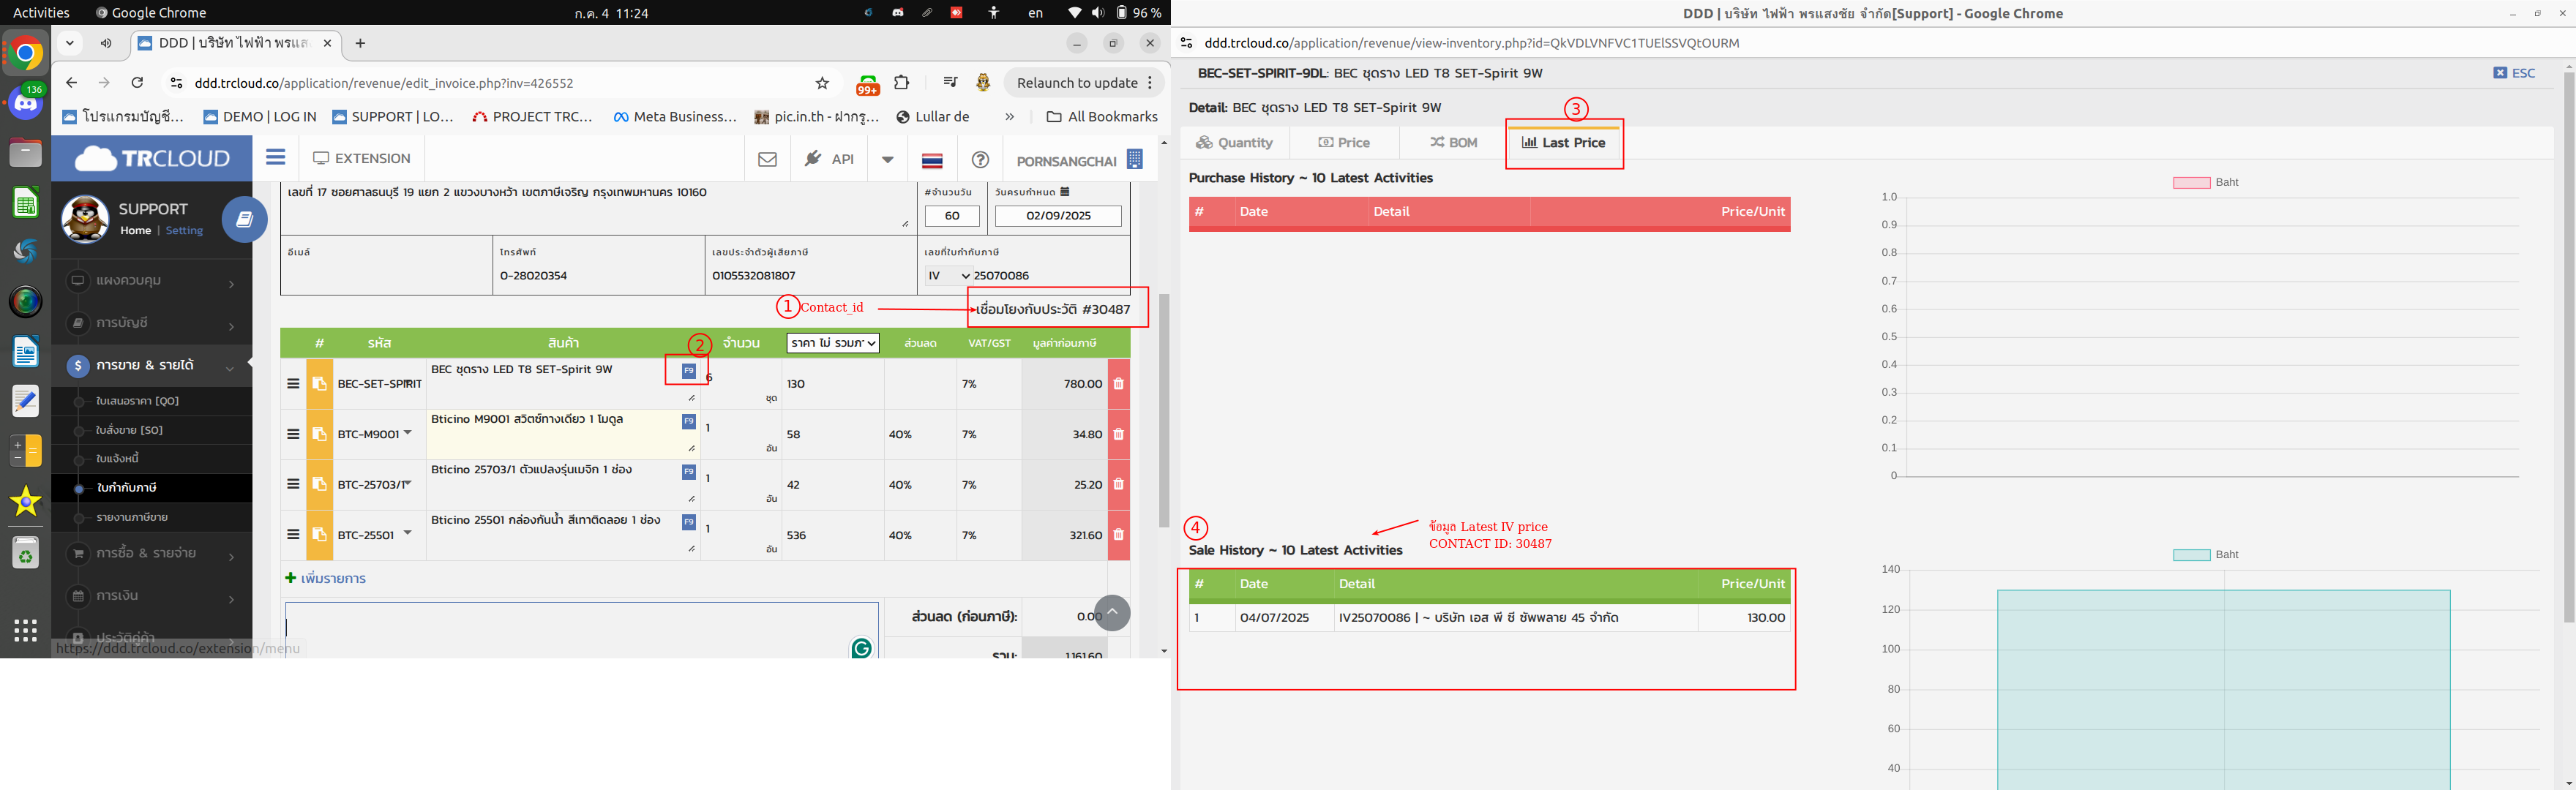Click the F9 icon on BTC-25501 row

click(x=688, y=522)
